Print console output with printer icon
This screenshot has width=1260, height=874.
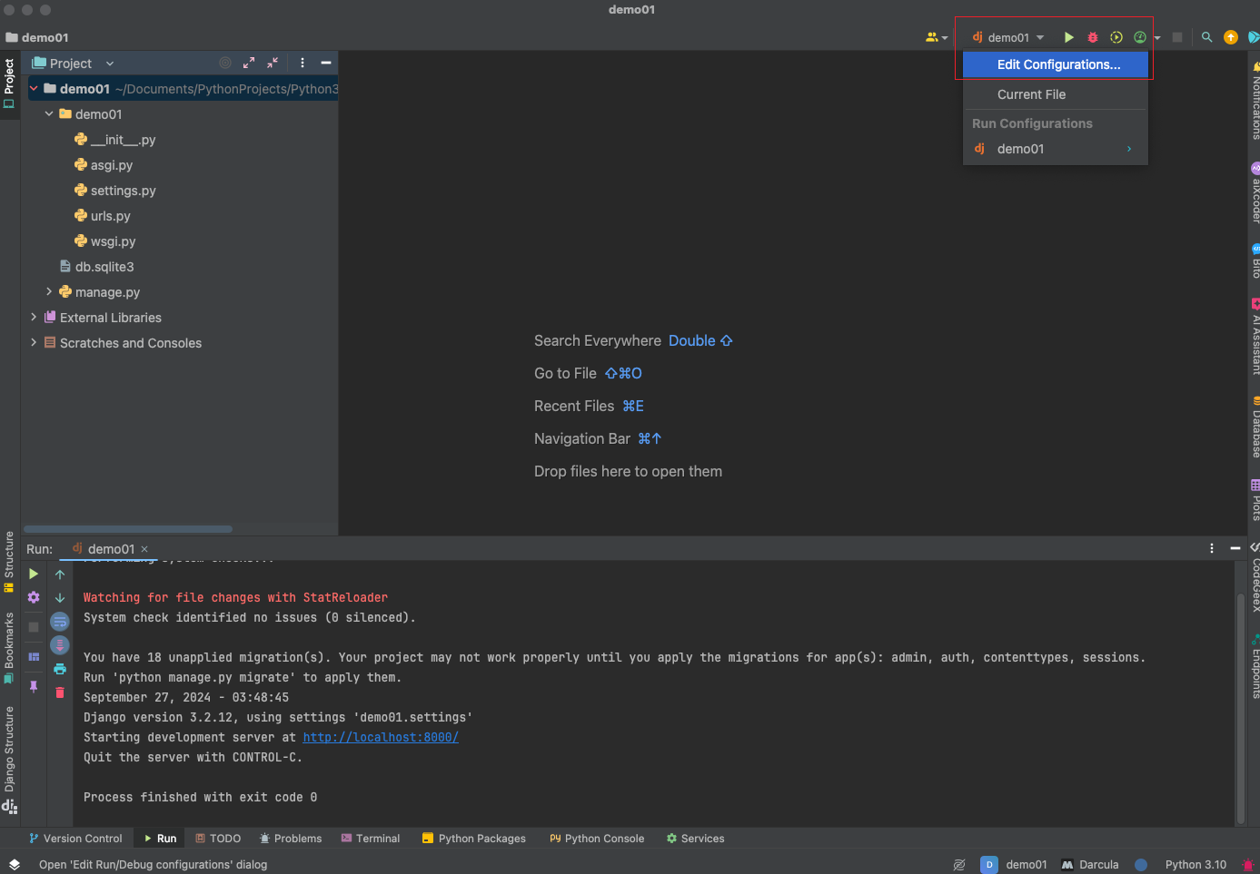coord(60,669)
